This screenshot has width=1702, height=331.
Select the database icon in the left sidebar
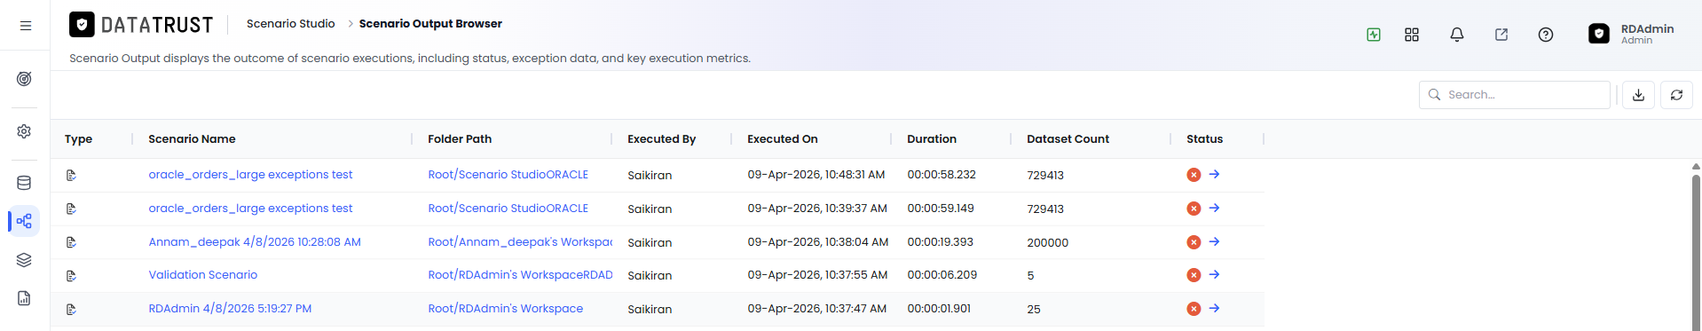(x=24, y=183)
